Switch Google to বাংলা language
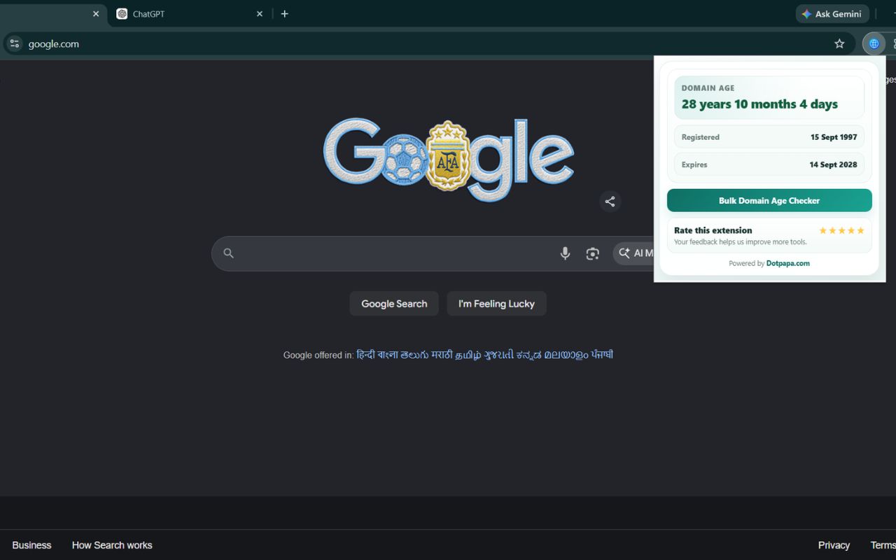 pyautogui.click(x=388, y=355)
